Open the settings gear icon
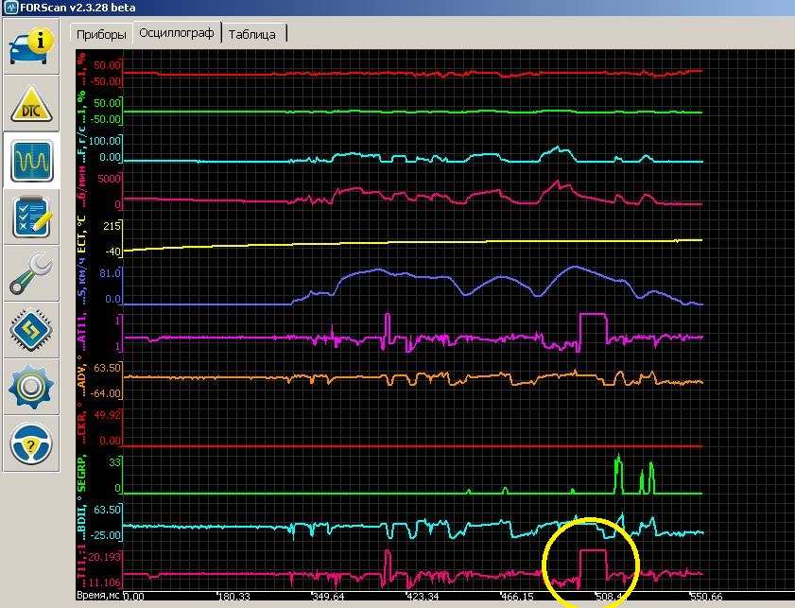This screenshot has height=608, width=795. pos(31,388)
